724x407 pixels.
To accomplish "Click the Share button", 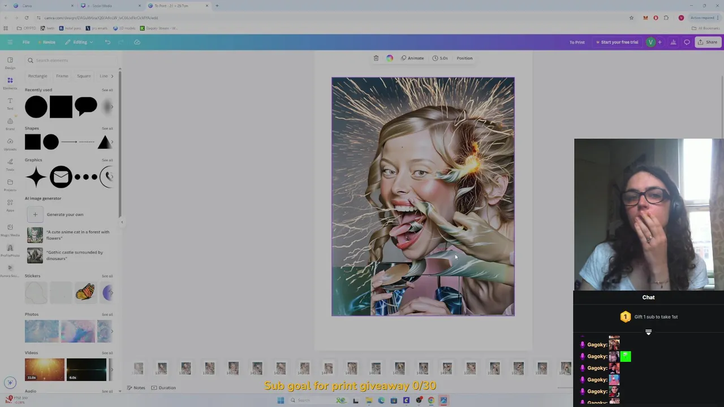I will click(x=708, y=42).
